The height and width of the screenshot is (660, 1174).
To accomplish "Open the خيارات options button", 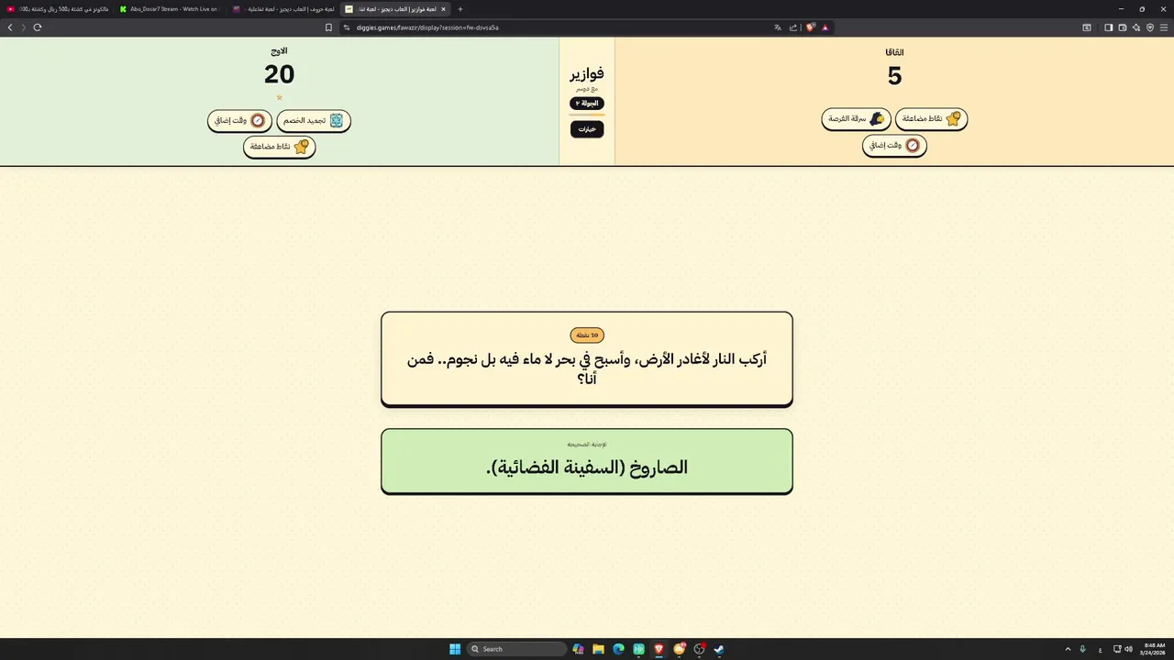I will click(587, 129).
